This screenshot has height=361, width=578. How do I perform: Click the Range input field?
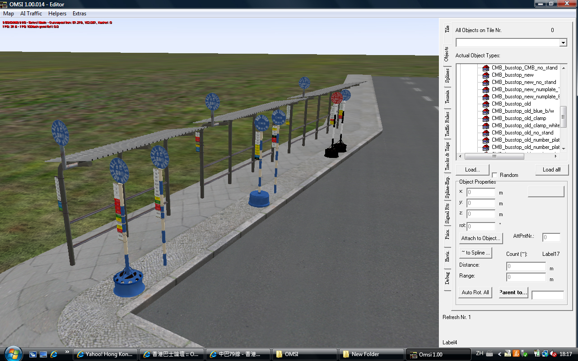coord(526,277)
